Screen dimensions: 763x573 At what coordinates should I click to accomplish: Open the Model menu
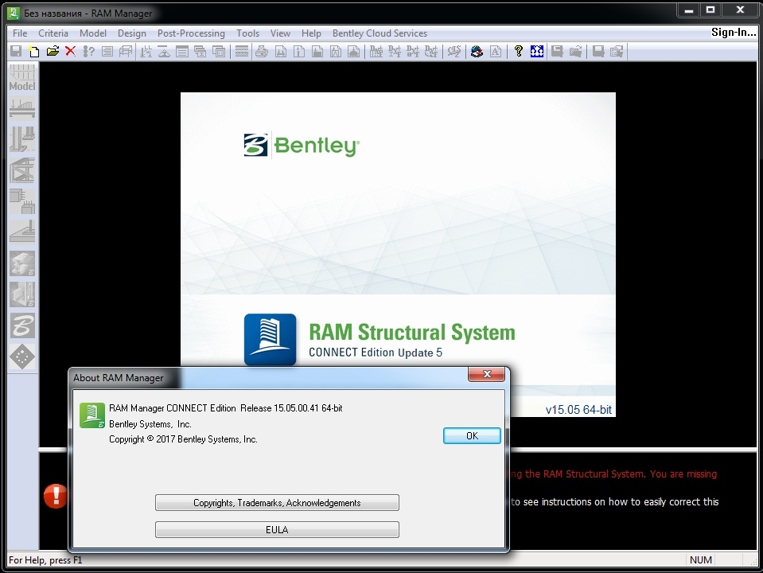[x=93, y=33]
